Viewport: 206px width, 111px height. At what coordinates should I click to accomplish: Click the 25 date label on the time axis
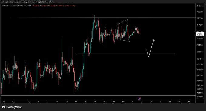pyautogui.click(x=104, y=102)
